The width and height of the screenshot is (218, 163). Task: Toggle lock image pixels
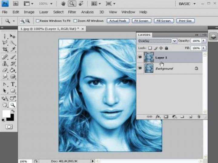pos(156,48)
